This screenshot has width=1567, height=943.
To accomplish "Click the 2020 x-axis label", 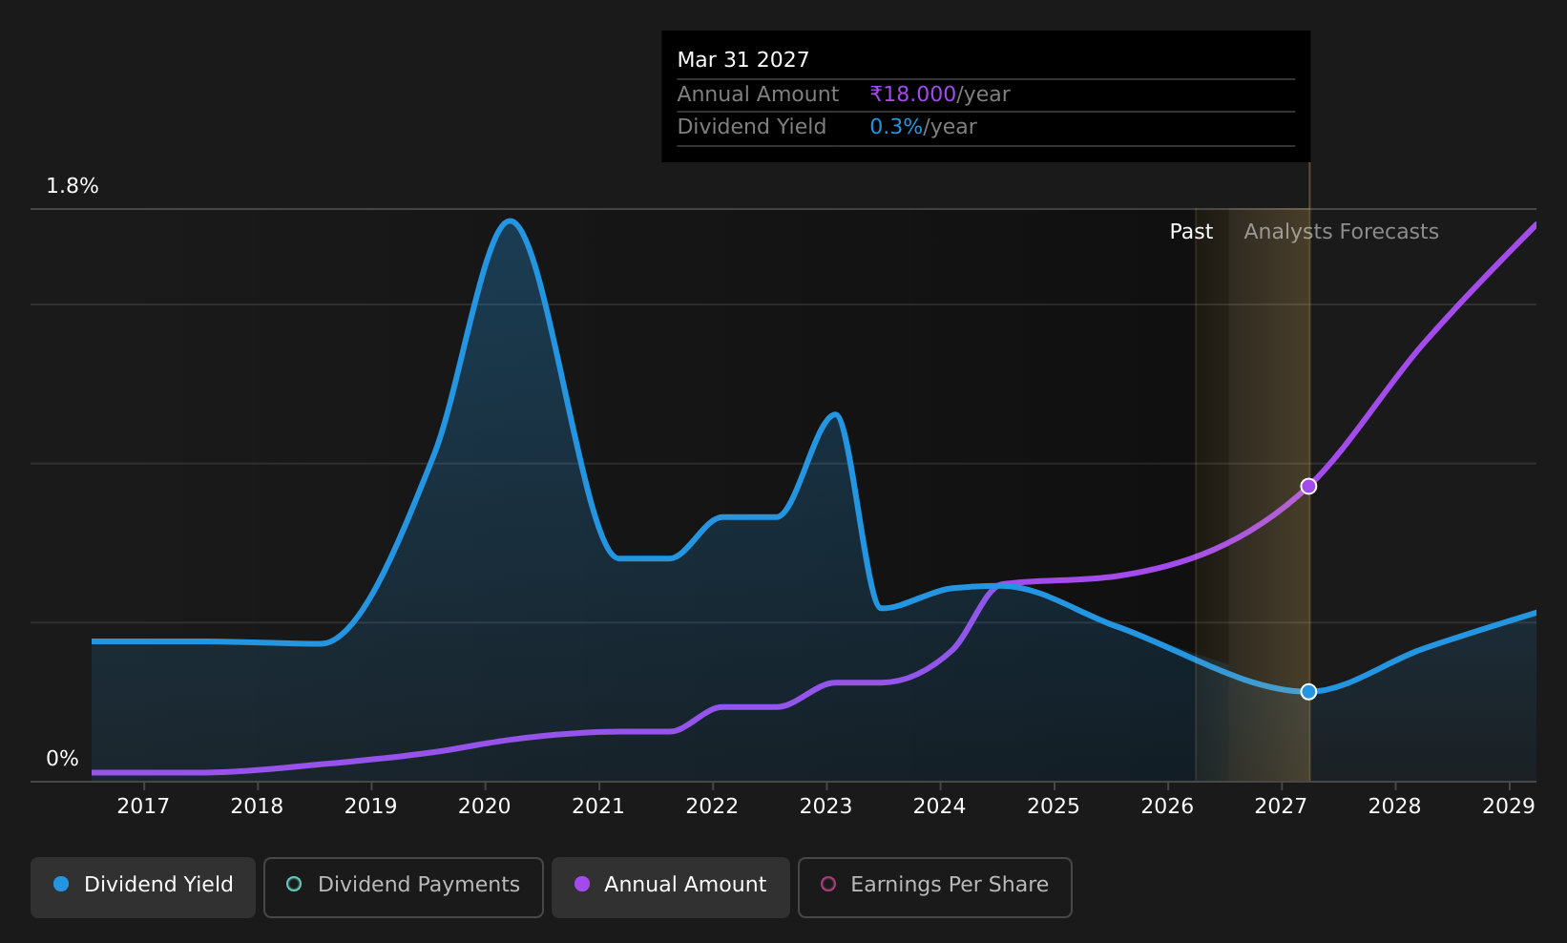I will [x=485, y=807].
